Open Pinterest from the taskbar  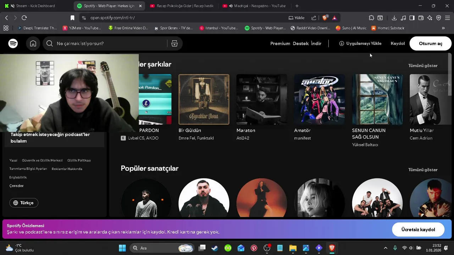[x=254, y=248]
